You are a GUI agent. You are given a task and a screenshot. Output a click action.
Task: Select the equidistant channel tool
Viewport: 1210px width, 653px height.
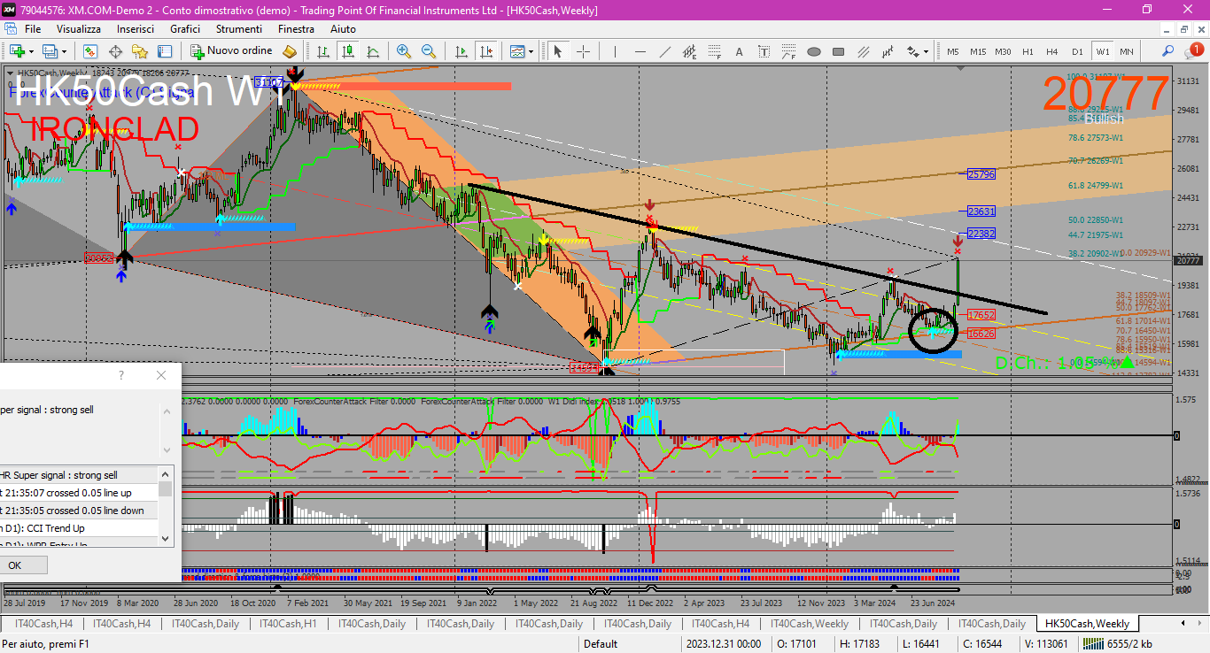690,51
